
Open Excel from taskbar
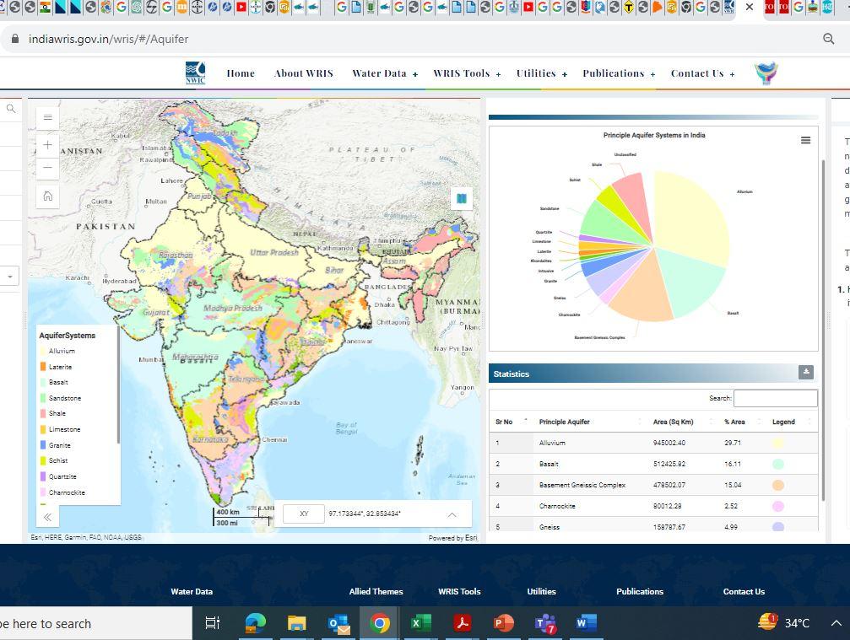pyautogui.click(x=420, y=623)
